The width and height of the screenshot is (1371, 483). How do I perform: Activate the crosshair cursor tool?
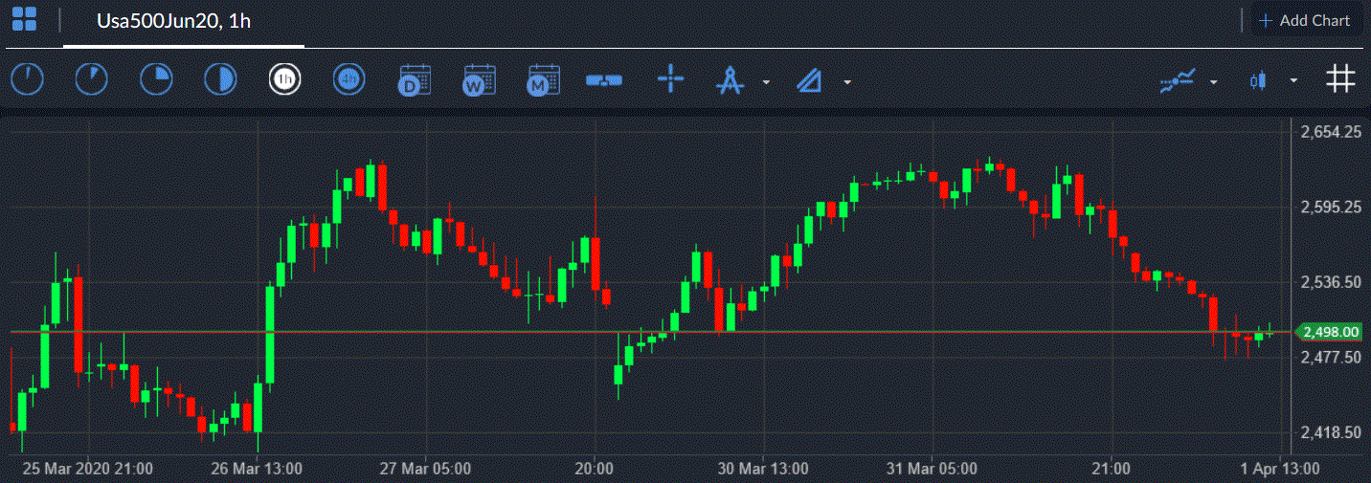coord(671,79)
